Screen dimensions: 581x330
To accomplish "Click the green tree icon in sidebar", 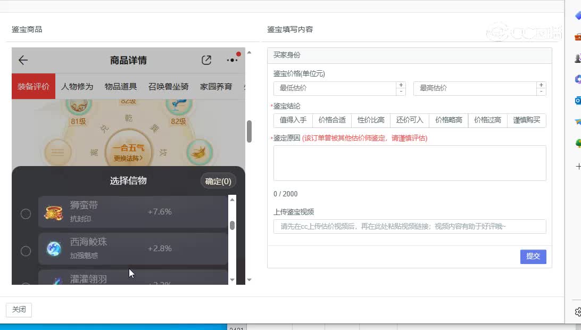I will (578, 143).
